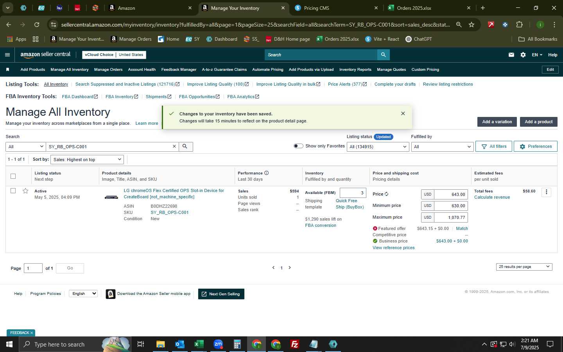Open the Preferences button
The image size is (563, 352).
pyautogui.click(x=535, y=146)
